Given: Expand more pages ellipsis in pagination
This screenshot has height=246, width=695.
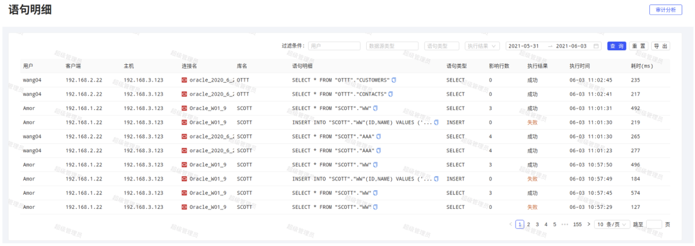Looking at the screenshot, I should [x=565, y=224].
